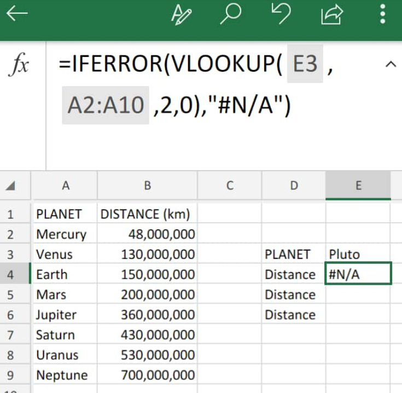Select column A header
402x393 pixels.
66,186
